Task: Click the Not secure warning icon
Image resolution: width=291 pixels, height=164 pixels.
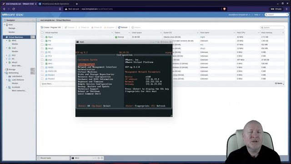Action: tap(66, 9)
